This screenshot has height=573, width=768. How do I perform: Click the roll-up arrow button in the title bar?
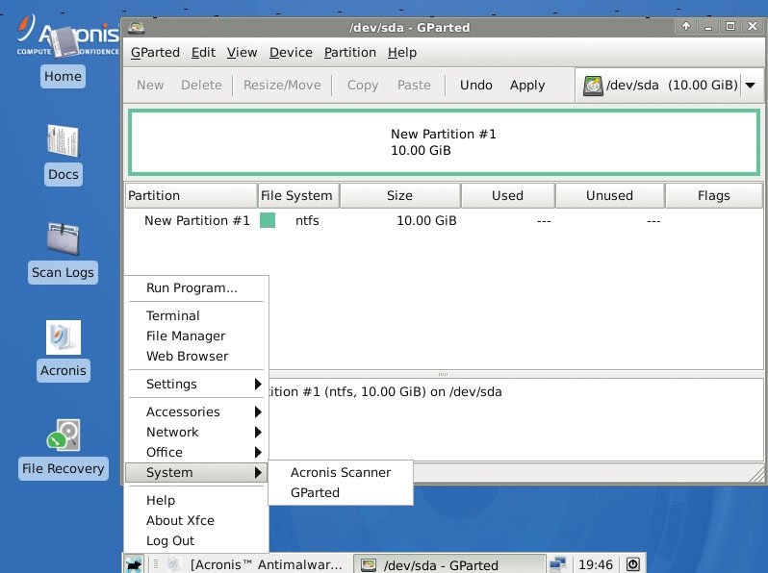point(685,26)
